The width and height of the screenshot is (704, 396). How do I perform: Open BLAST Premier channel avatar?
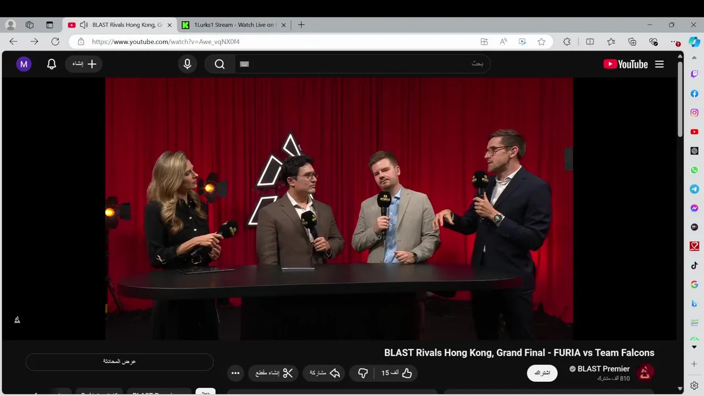[x=645, y=372]
